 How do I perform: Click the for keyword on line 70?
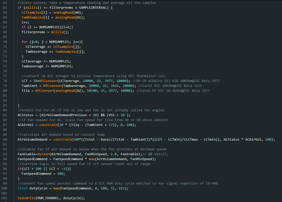(x=24, y=42)
